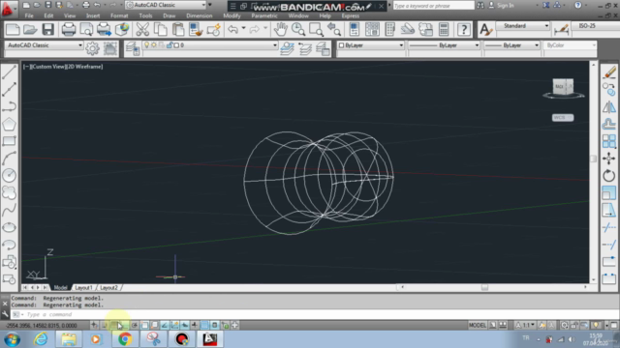This screenshot has height=348, width=620.
Task: Open the Modify menu
Action: (x=232, y=15)
